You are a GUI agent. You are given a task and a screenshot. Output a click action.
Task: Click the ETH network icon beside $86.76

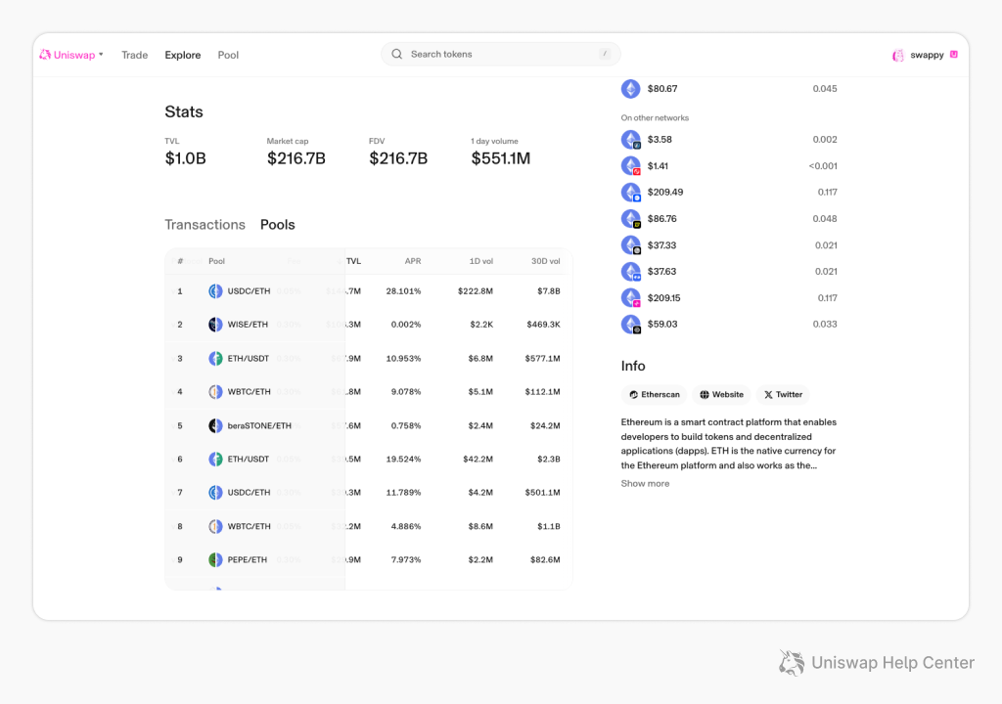[x=631, y=219]
